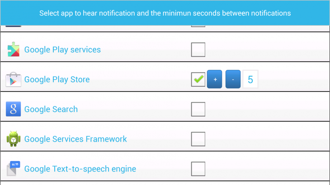330x185 pixels.
Task: Select the Google Play services label
Action: pos(62,50)
